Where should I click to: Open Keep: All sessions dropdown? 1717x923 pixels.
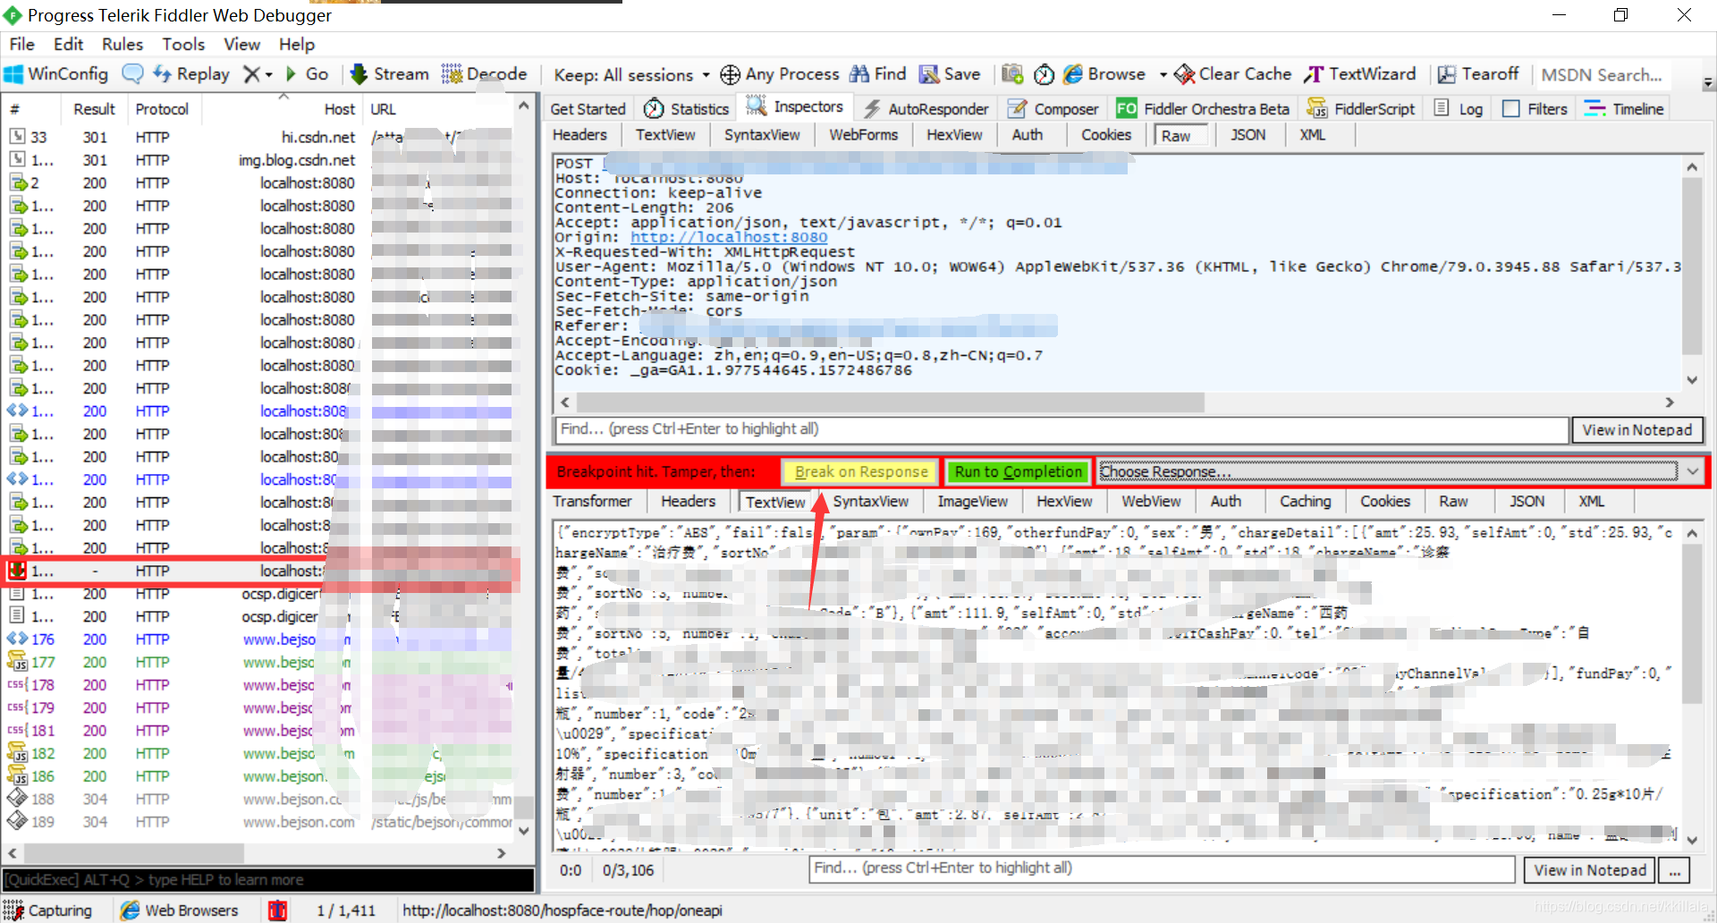(x=631, y=75)
